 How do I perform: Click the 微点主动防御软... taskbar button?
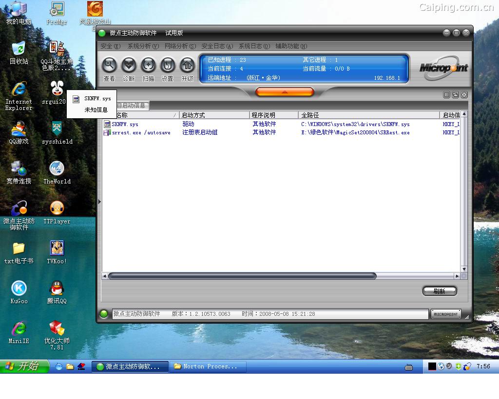coord(130,366)
